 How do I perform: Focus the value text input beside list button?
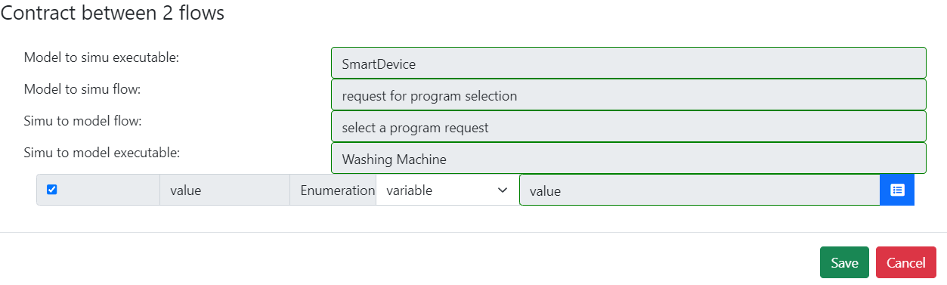[700, 191]
